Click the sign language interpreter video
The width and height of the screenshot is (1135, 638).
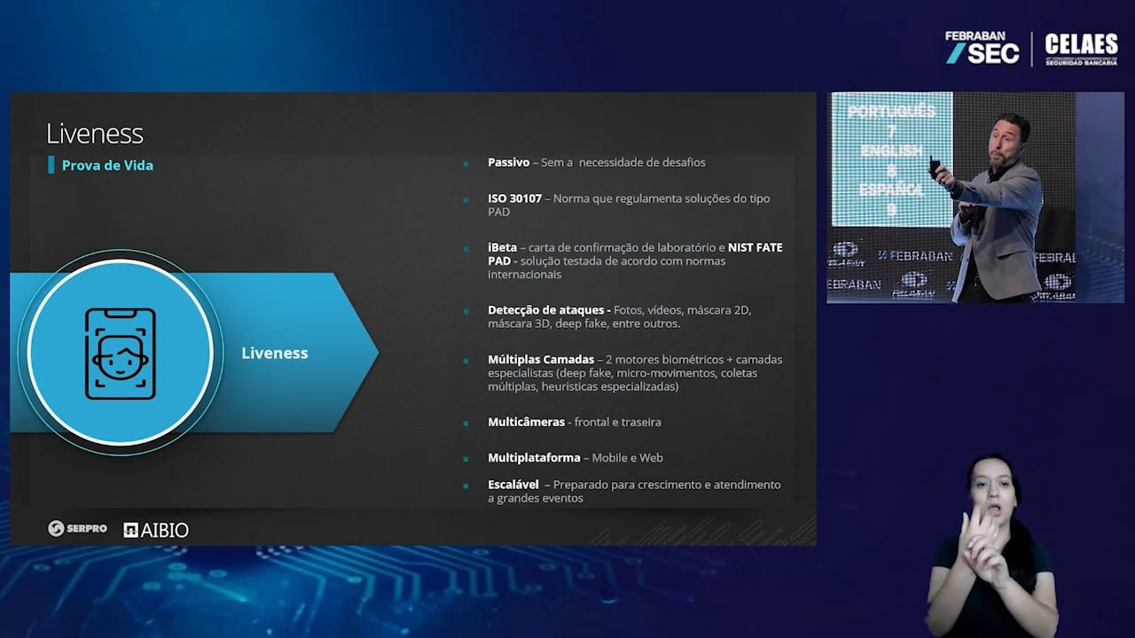[991, 545]
